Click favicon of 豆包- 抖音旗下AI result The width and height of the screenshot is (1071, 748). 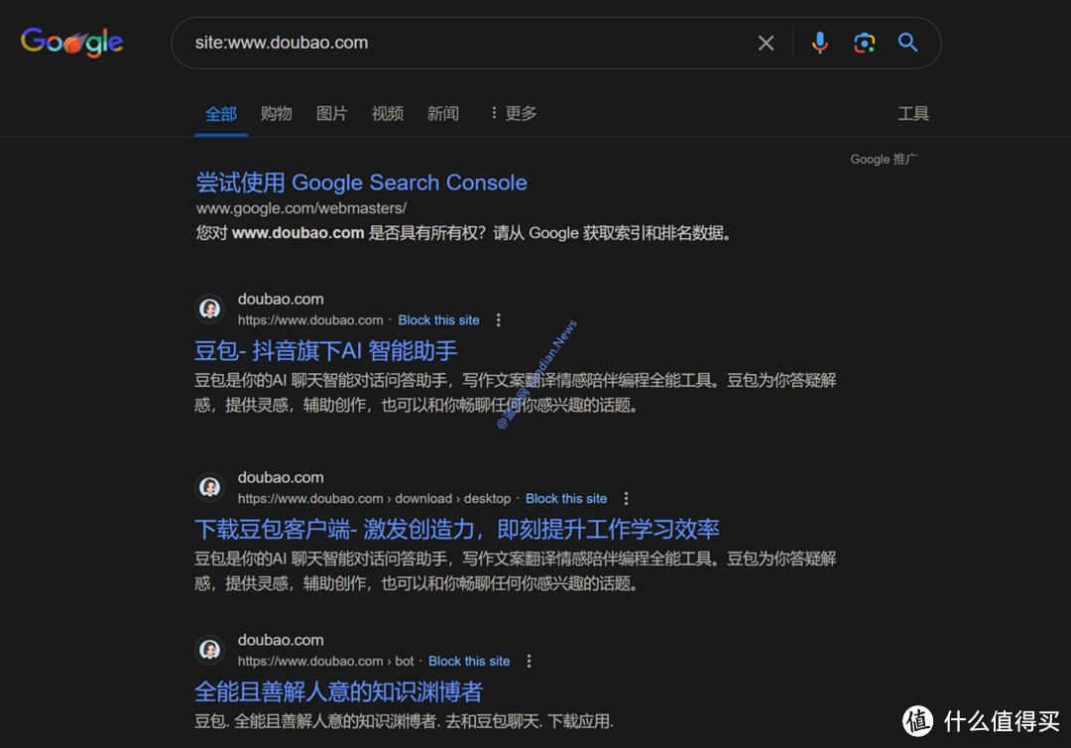tap(209, 309)
